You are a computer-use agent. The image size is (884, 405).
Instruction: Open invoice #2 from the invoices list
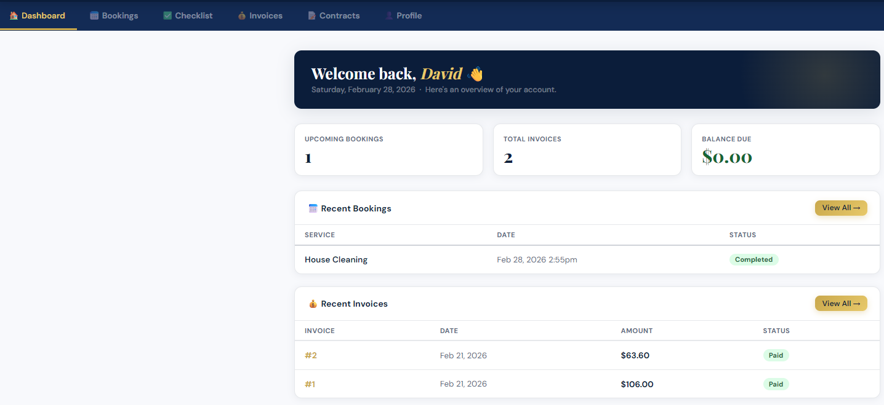click(311, 355)
